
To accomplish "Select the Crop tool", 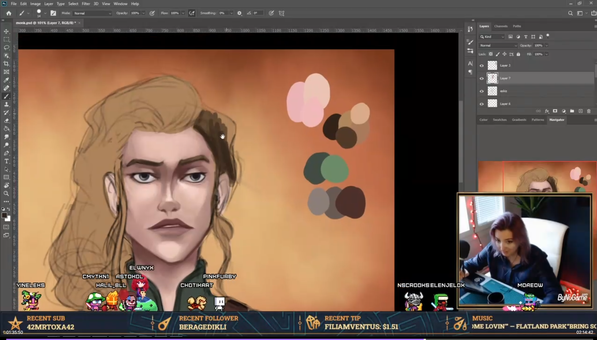I will tap(6, 64).
